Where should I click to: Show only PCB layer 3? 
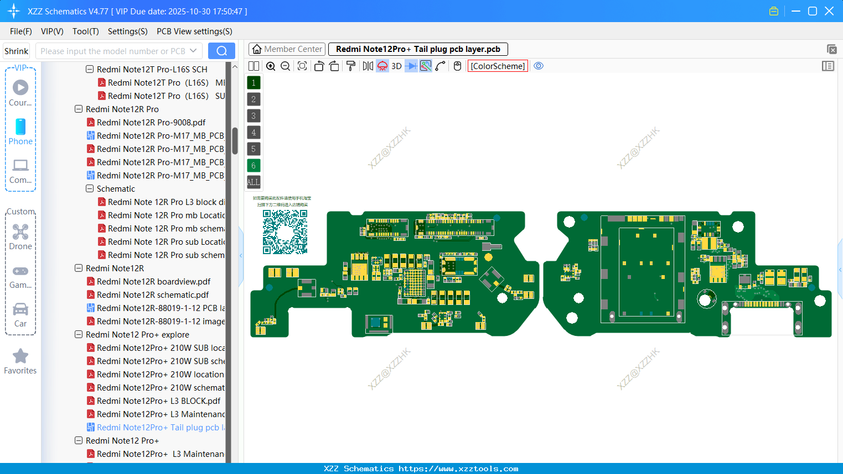click(254, 115)
